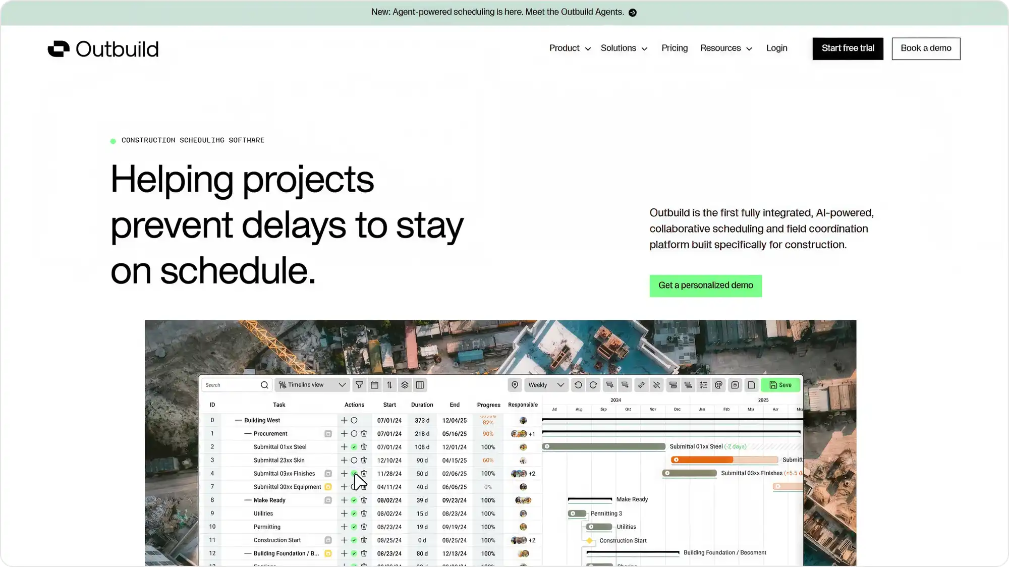
Task: Open the calendar icon in schedule toolbar
Action: pyautogui.click(x=374, y=385)
